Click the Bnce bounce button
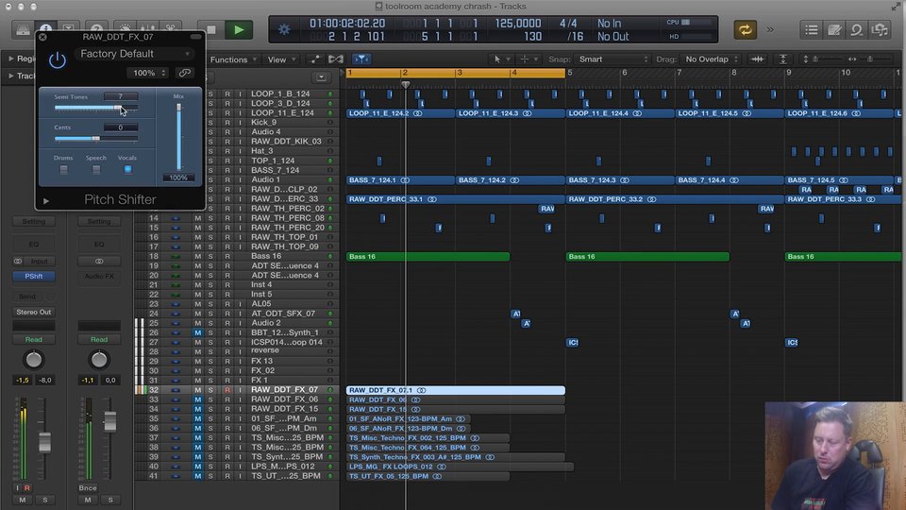The width and height of the screenshot is (906, 510). (x=88, y=488)
